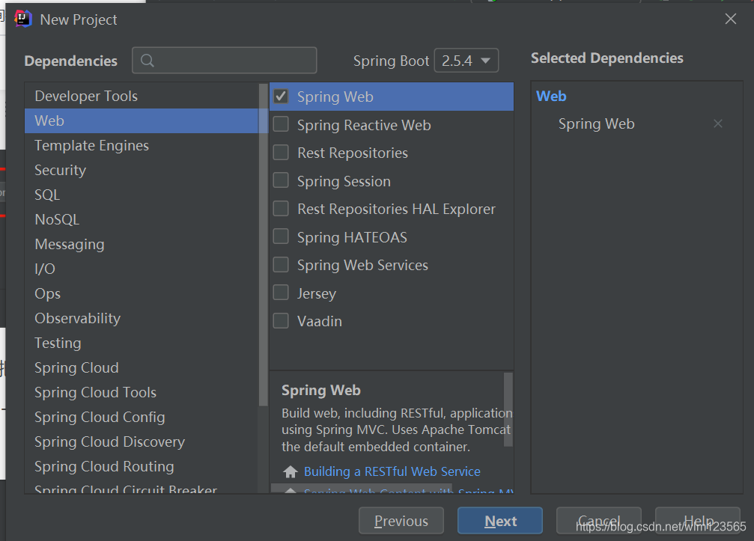754x541 pixels.
Task: Click the IntelliJ IDEA logo icon
Action: click(22, 19)
